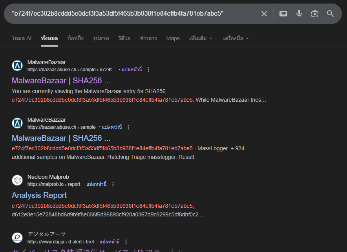
Task: Clear the search box text with X icon
Action: pyautogui.click(x=264, y=14)
